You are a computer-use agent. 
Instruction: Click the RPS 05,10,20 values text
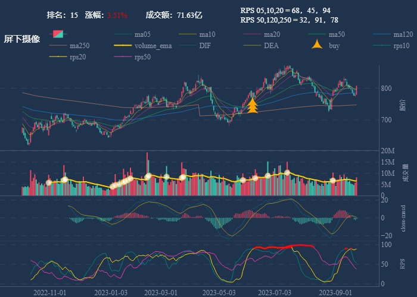point(285,11)
